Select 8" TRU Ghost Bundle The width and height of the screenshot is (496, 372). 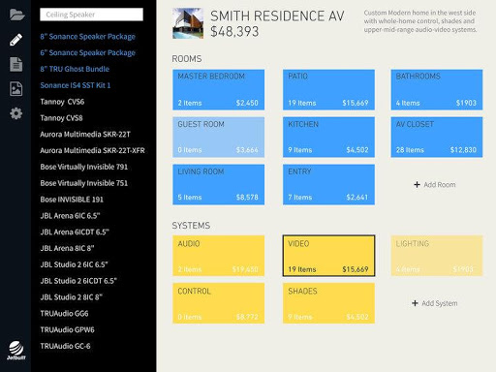[75, 69]
